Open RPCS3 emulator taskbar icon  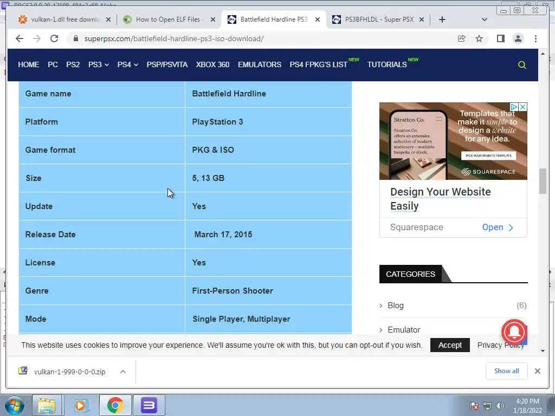point(149,405)
